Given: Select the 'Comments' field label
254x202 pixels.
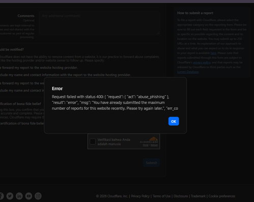Looking at the screenshot, I should (x=26, y=16).
